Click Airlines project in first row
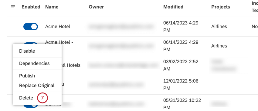 pos(219,27)
